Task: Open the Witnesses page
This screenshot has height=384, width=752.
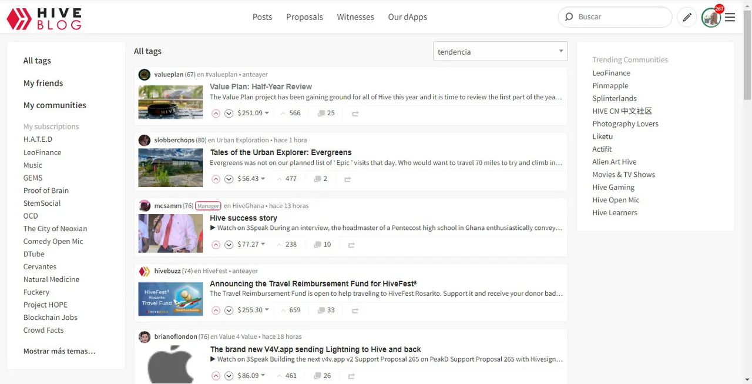Action: [355, 17]
